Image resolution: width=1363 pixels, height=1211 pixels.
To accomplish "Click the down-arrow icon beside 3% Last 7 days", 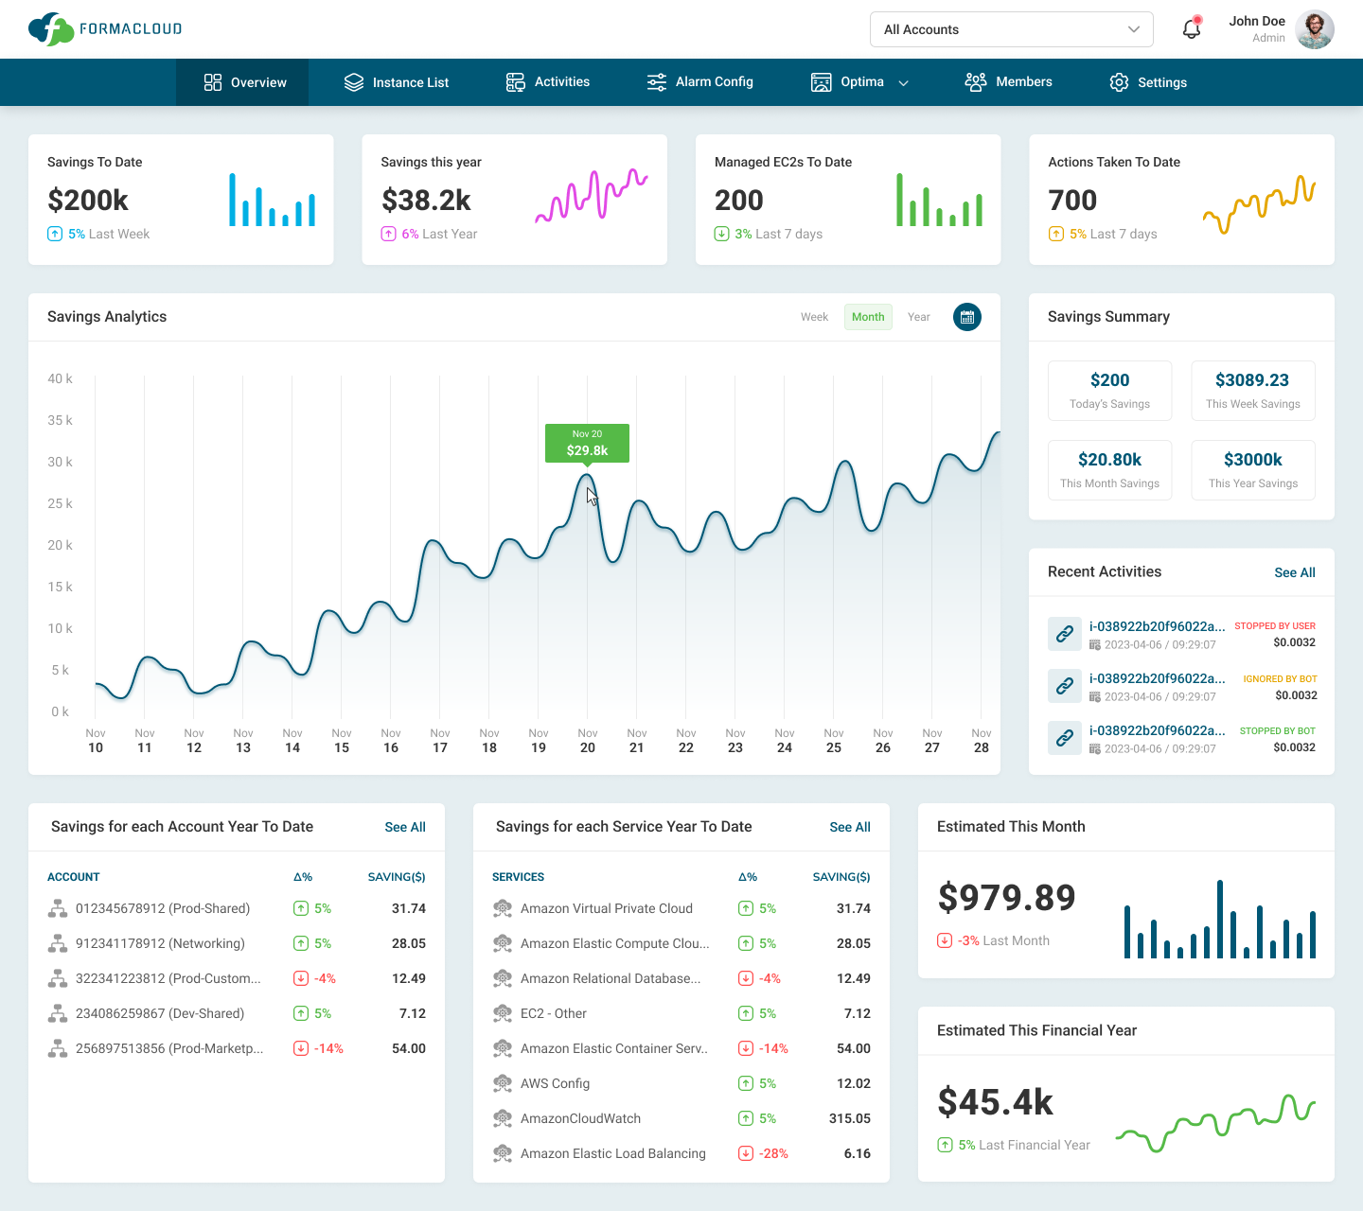I will (x=721, y=234).
